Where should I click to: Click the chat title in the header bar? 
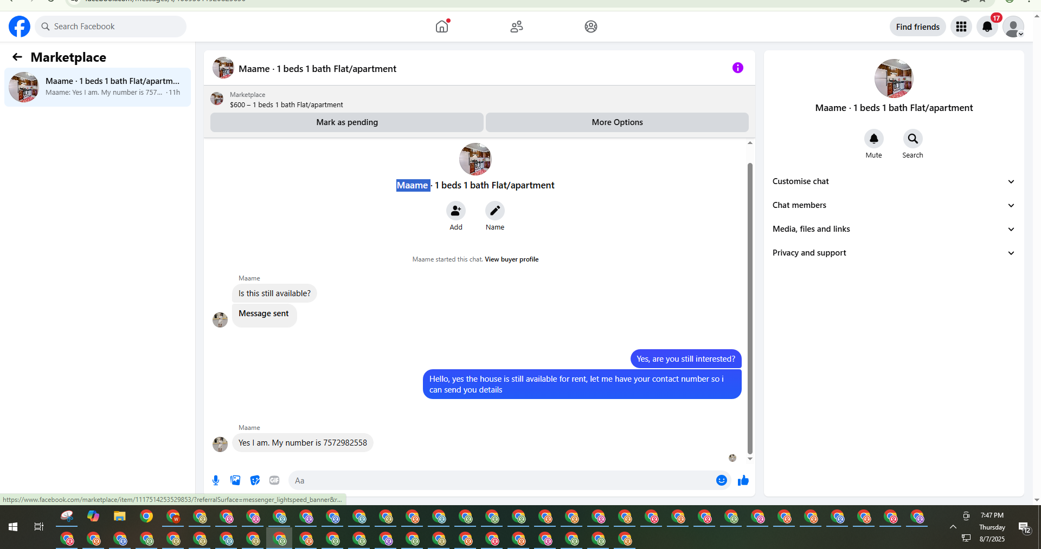click(x=318, y=69)
